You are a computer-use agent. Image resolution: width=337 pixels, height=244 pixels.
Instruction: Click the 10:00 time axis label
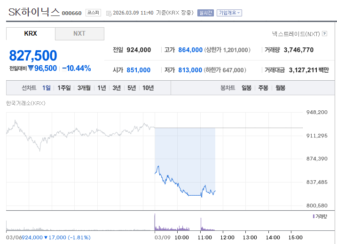[182, 237]
